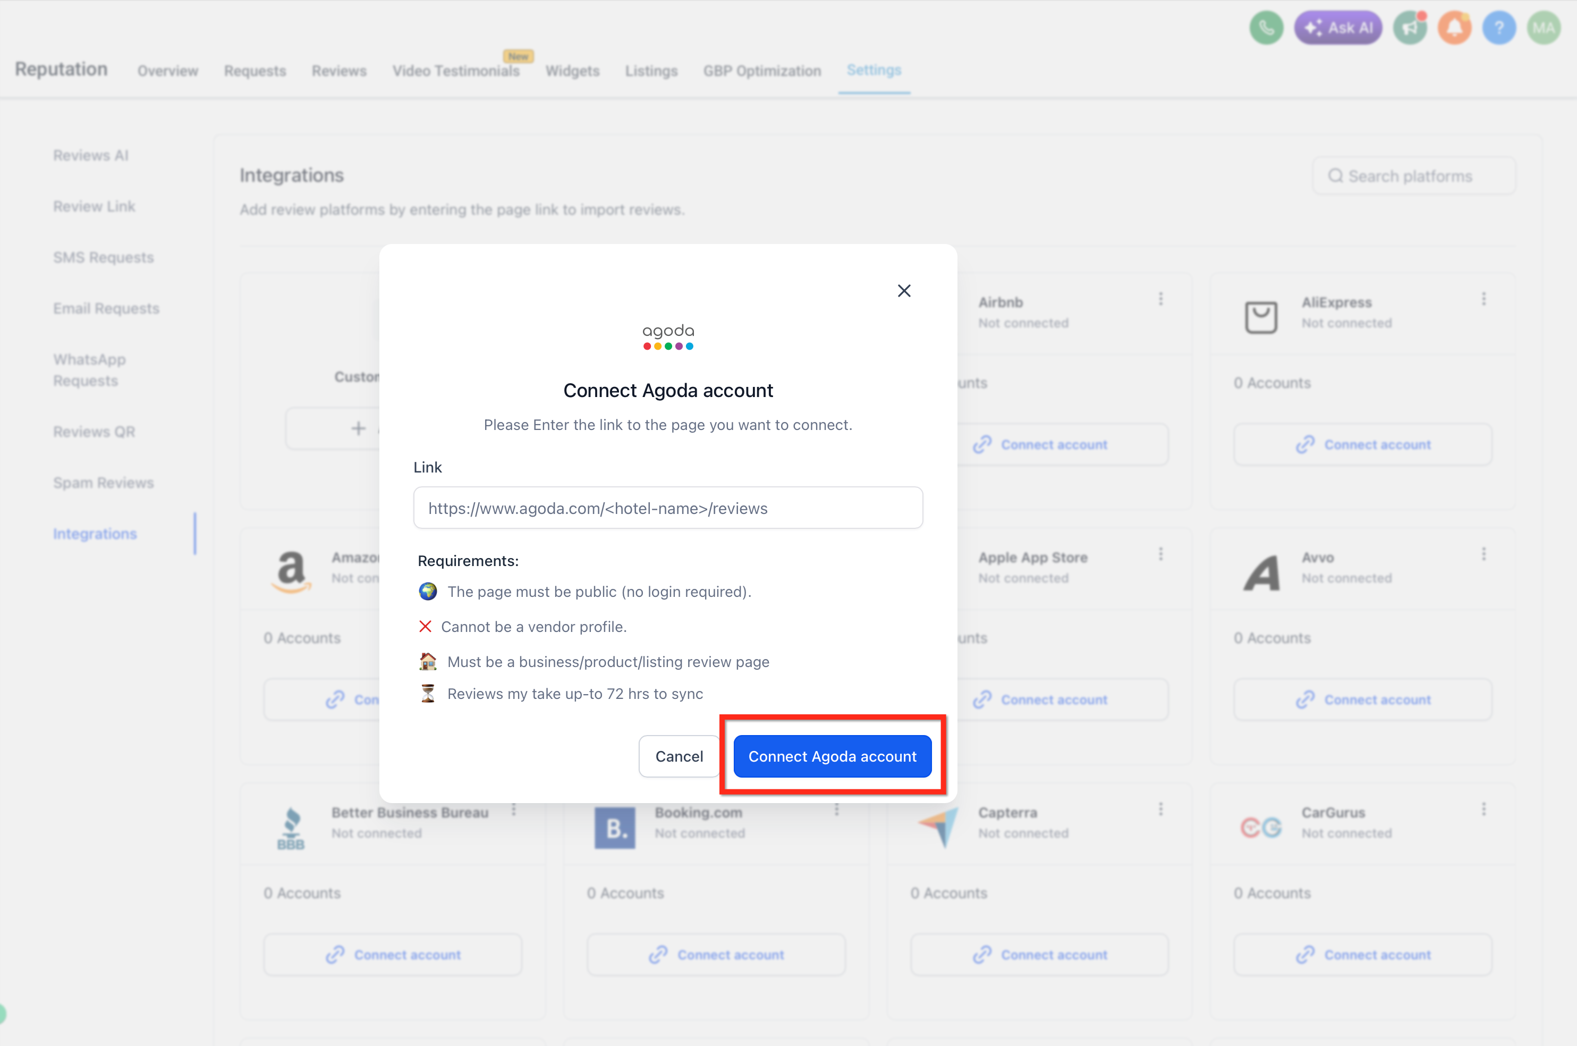The width and height of the screenshot is (1577, 1046).
Task: Click the Search platforms field
Action: tap(1414, 176)
